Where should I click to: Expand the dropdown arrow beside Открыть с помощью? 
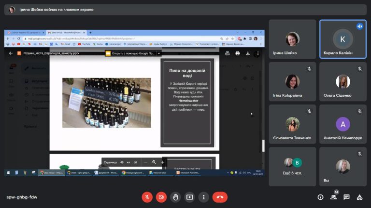tap(159, 53)
